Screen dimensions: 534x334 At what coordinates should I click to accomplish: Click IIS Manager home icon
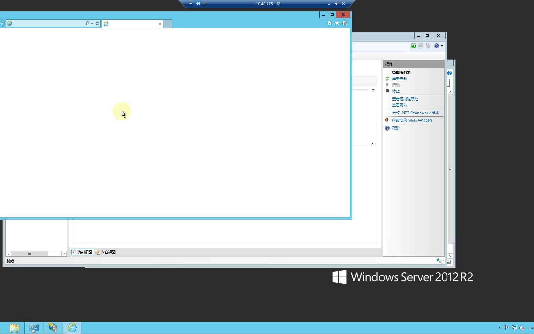[428, 46]
